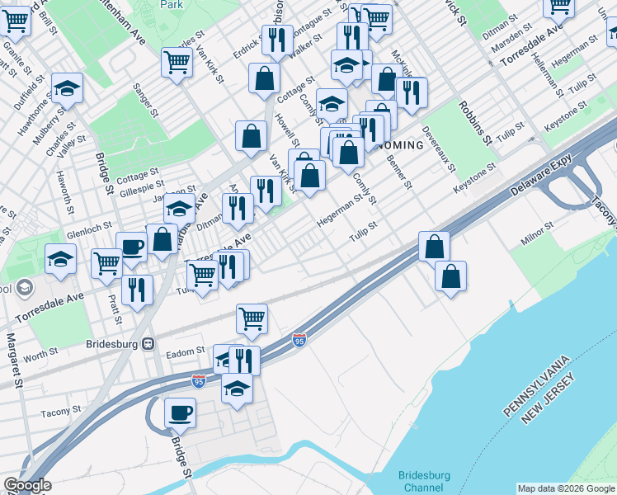
Task: Click the Bridesburg Channel label
Action: pos(424,482)
